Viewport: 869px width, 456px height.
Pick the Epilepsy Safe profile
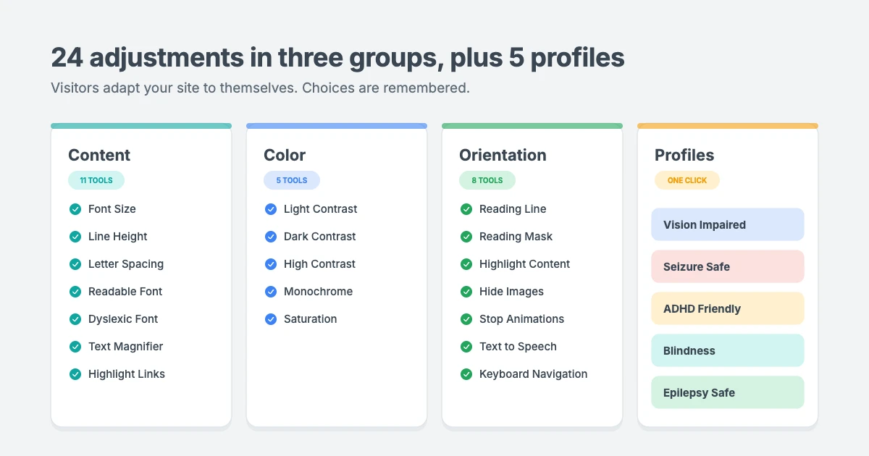pos(728,392)
